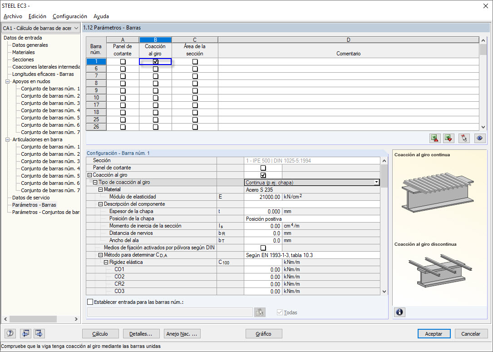The width and height of the screenshot is (493, 352).
Task: Open the module selector showing CA1
Action: pos(75,28)
